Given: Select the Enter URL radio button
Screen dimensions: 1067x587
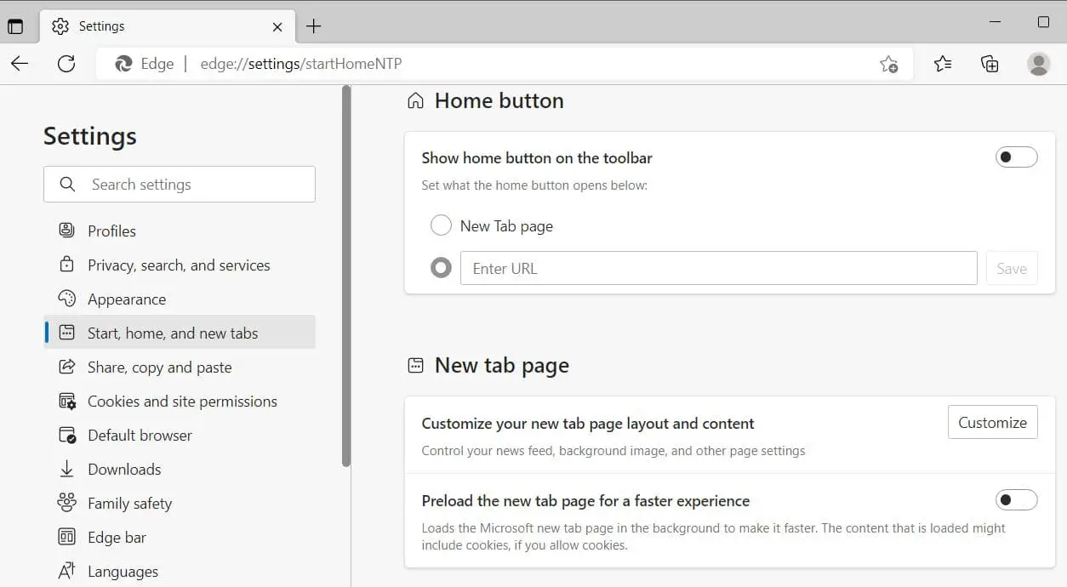Looking at the screenshot, I should [x=441, y=268].
